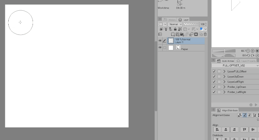
Task: Select the Align/Distribute tab
Action: tap(227, 110)
